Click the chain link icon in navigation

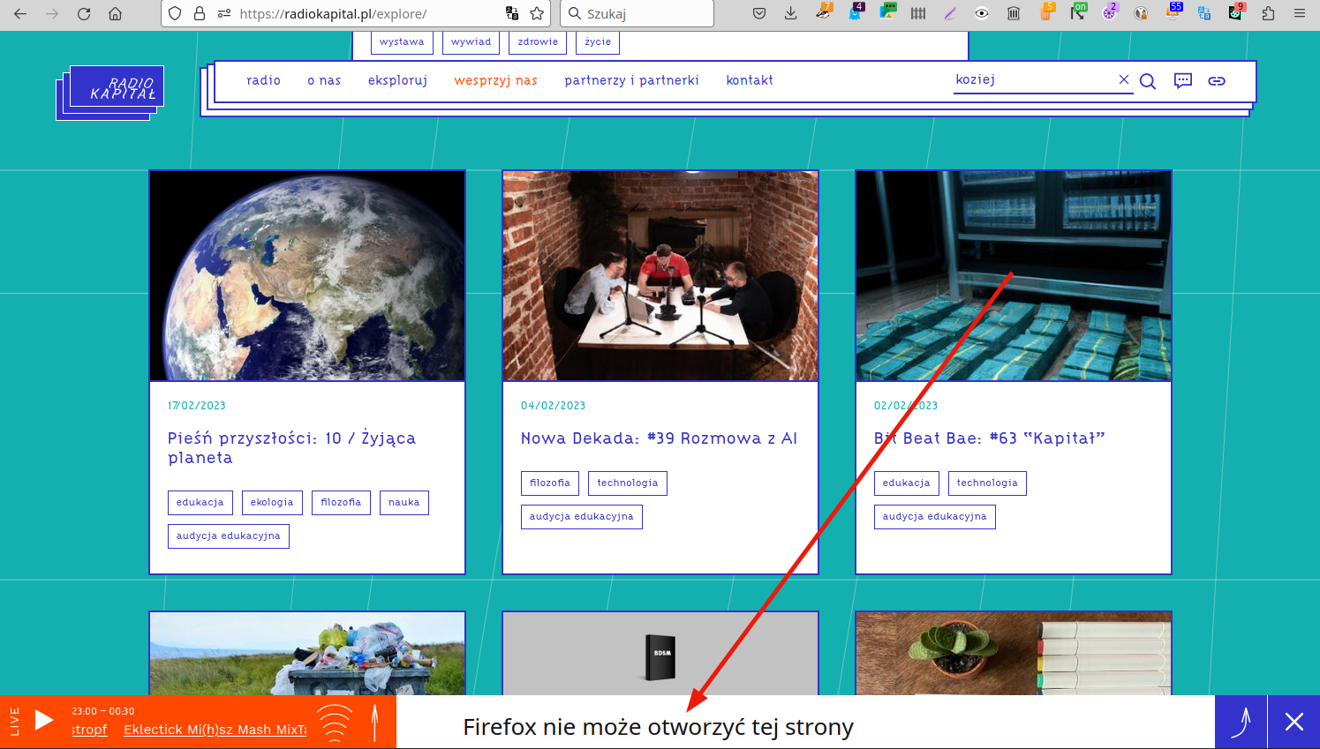click(x=1217, y=81)
